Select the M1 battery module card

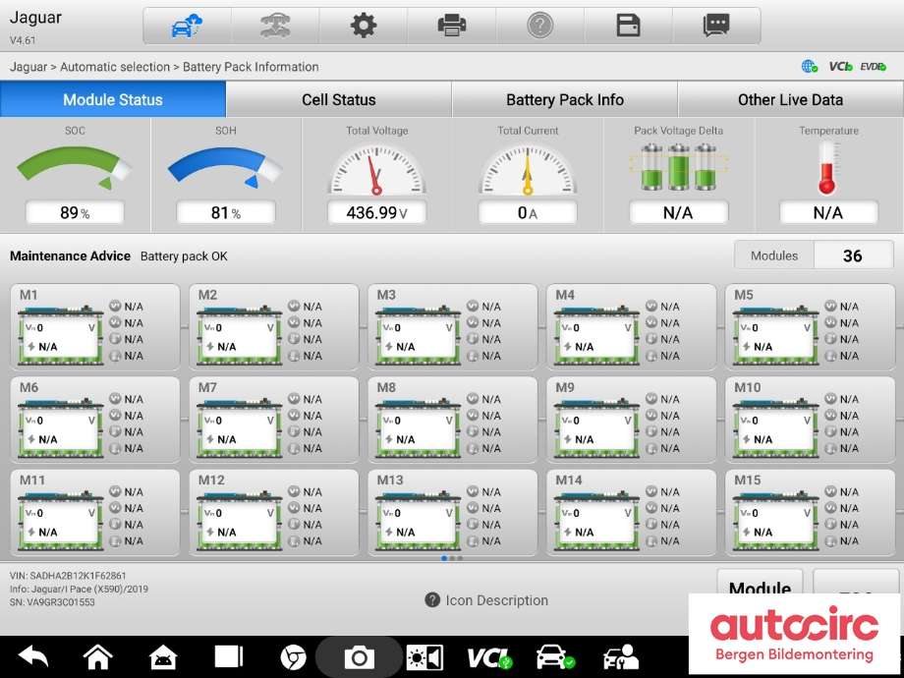[x=95, y=327]
